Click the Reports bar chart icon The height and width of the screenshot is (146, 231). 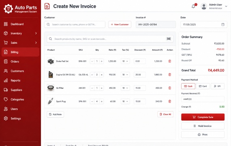[x=6, y=80]
